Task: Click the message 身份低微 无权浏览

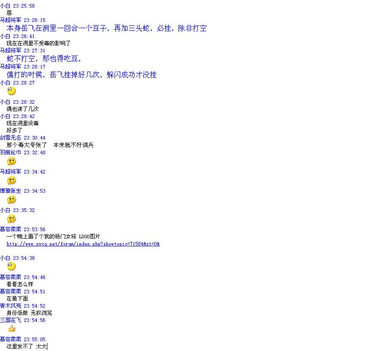Action: tap(29, 313)
